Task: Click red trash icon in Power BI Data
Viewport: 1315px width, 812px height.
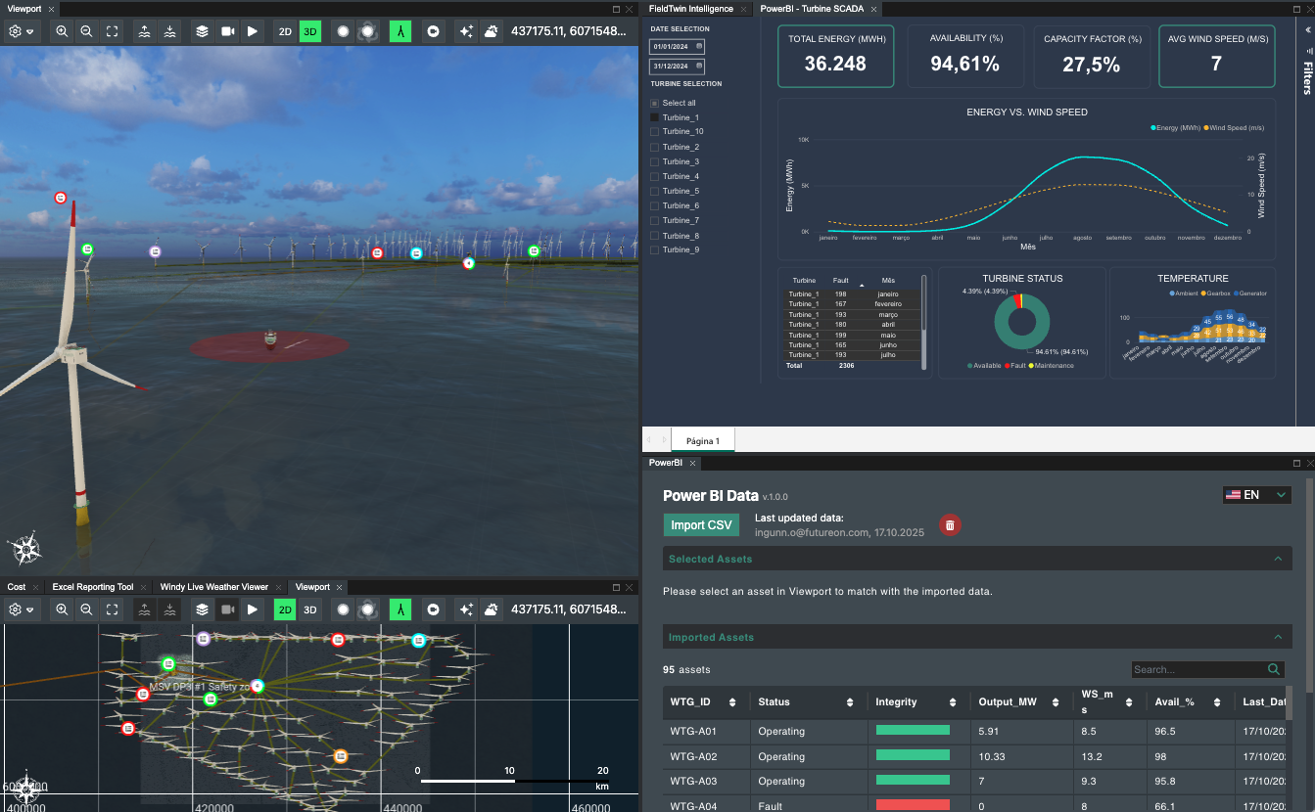Action: pyautogui.click(x=949, y=525)
